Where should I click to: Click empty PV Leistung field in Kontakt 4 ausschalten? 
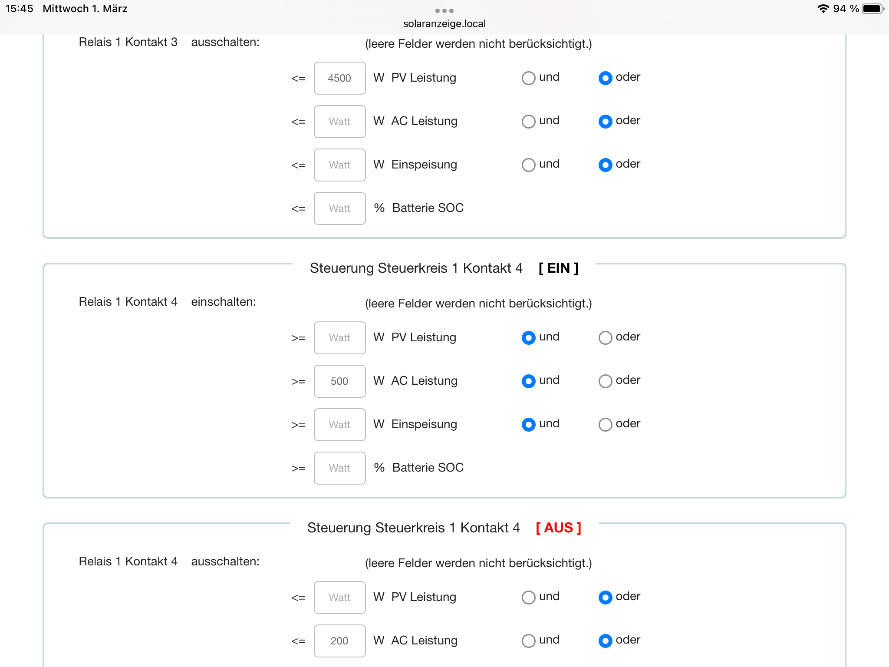pos(339,598)
